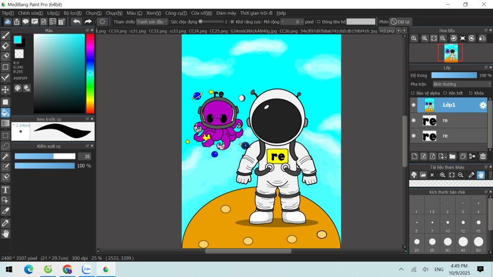Click the hue spectrum strip
Image resolution: width=493 pixels, height=277 pixels.
coord(90,73)
